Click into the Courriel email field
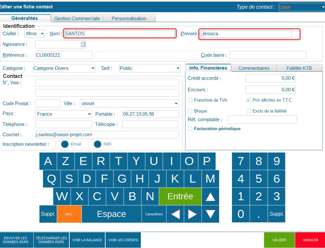 [107, 135]
